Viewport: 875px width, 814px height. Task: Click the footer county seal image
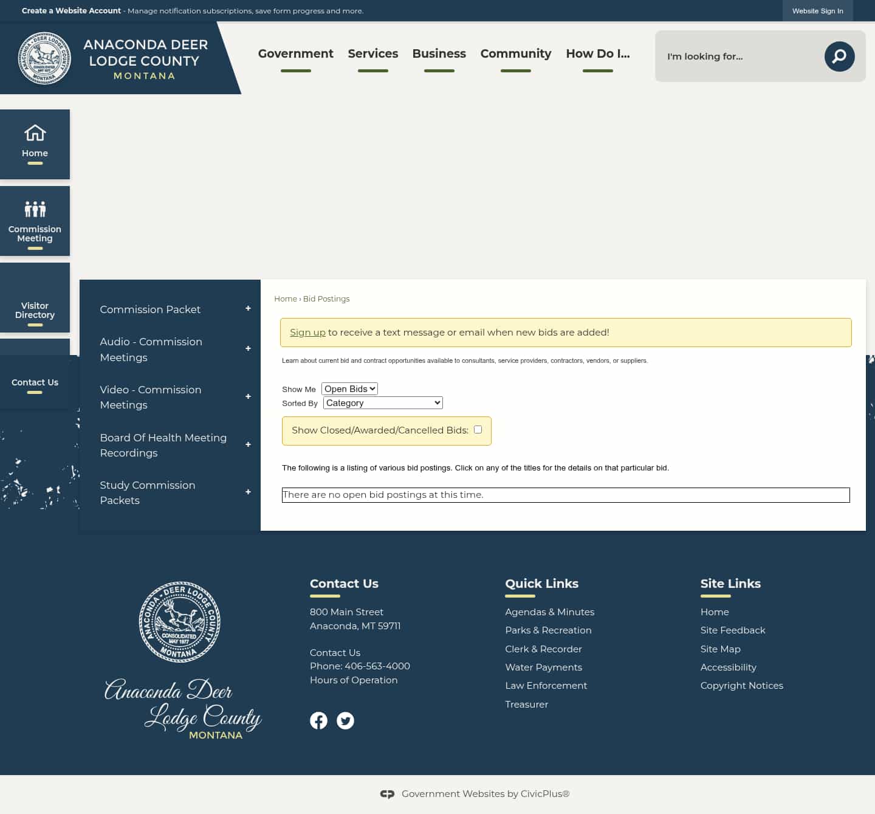pos(180,622)
